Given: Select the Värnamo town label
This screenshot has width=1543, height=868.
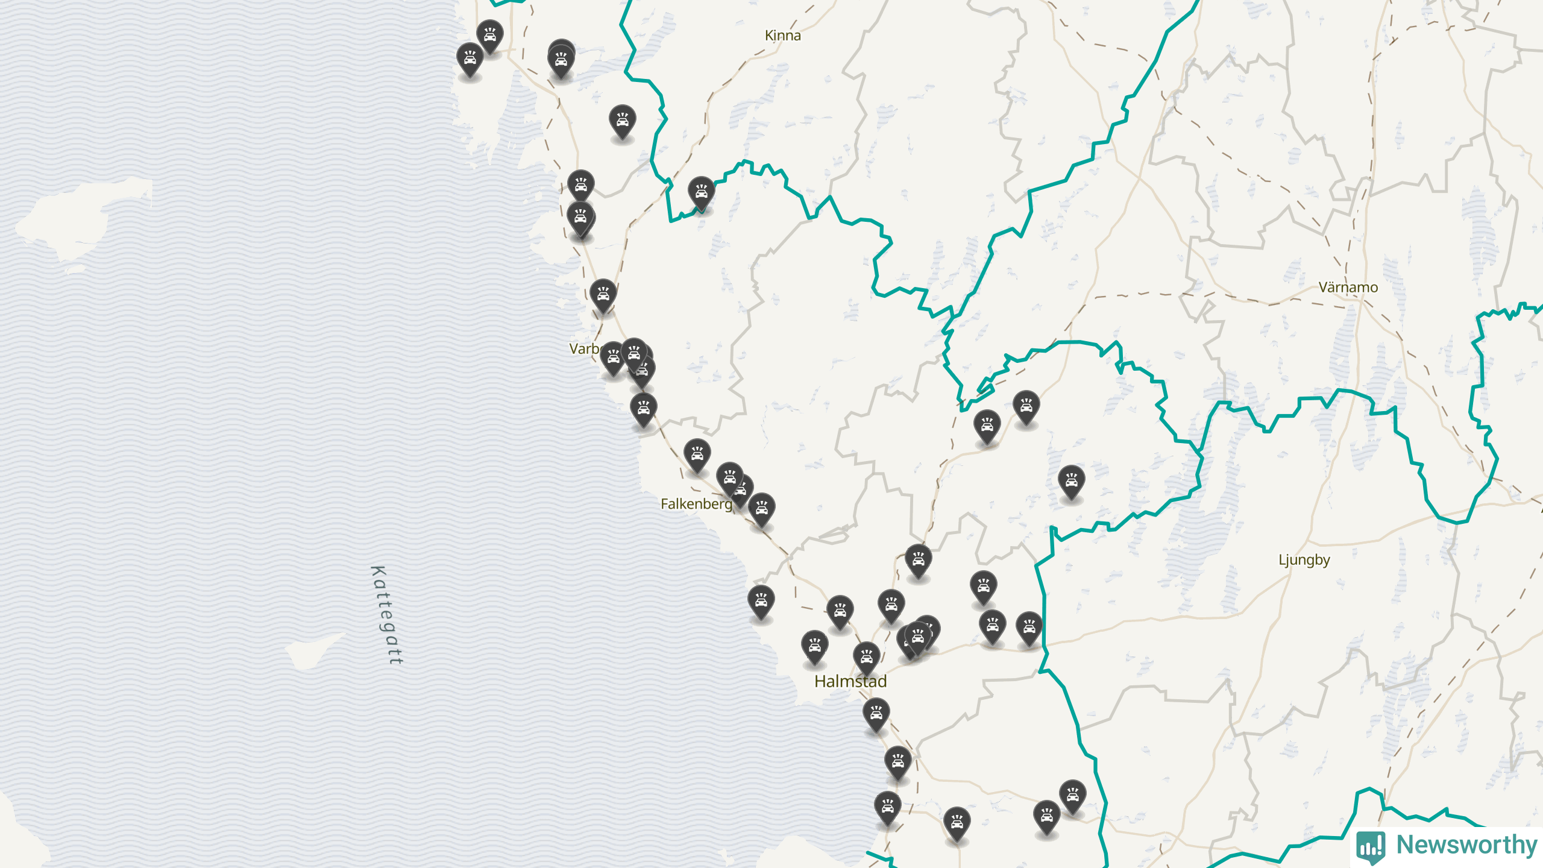Looking at the screenshot, I should tap(1348, 288).
